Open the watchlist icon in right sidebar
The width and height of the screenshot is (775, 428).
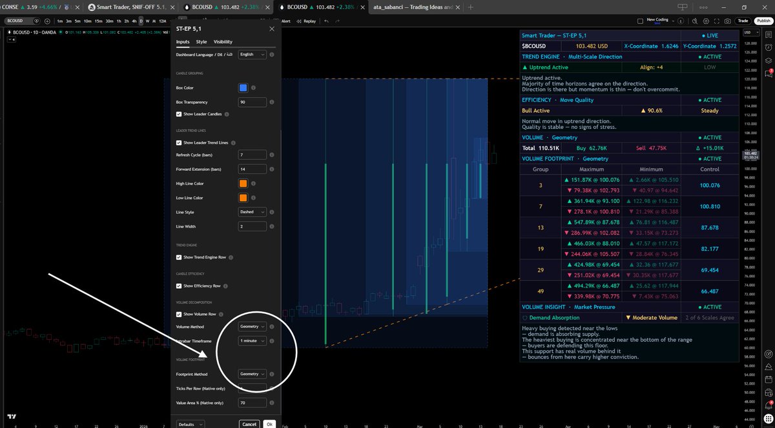point(769,35)
